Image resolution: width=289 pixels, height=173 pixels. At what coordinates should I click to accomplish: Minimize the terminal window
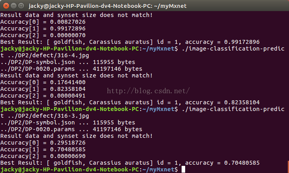click(14, 6)
